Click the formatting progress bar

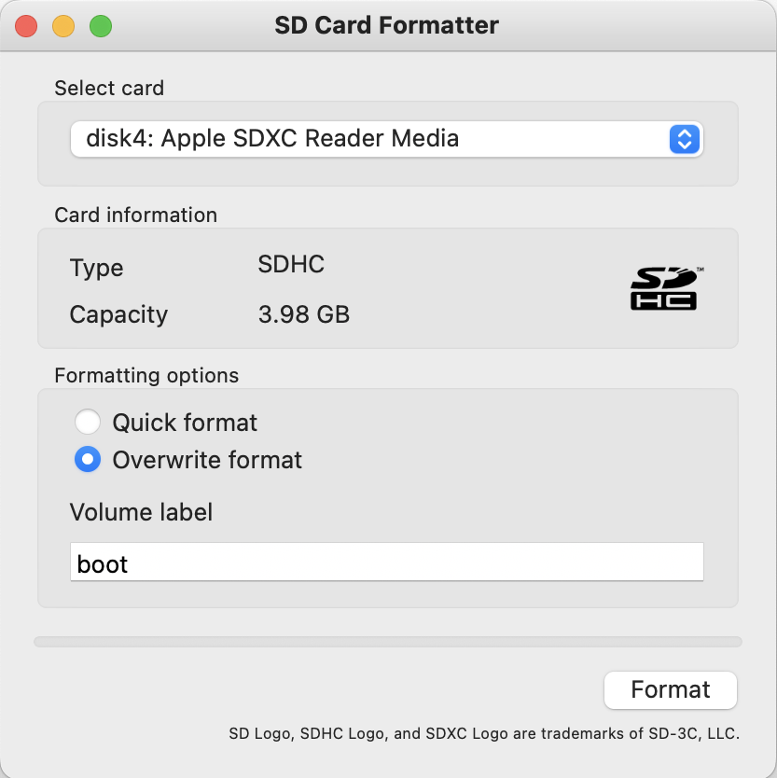pos(388,642)
